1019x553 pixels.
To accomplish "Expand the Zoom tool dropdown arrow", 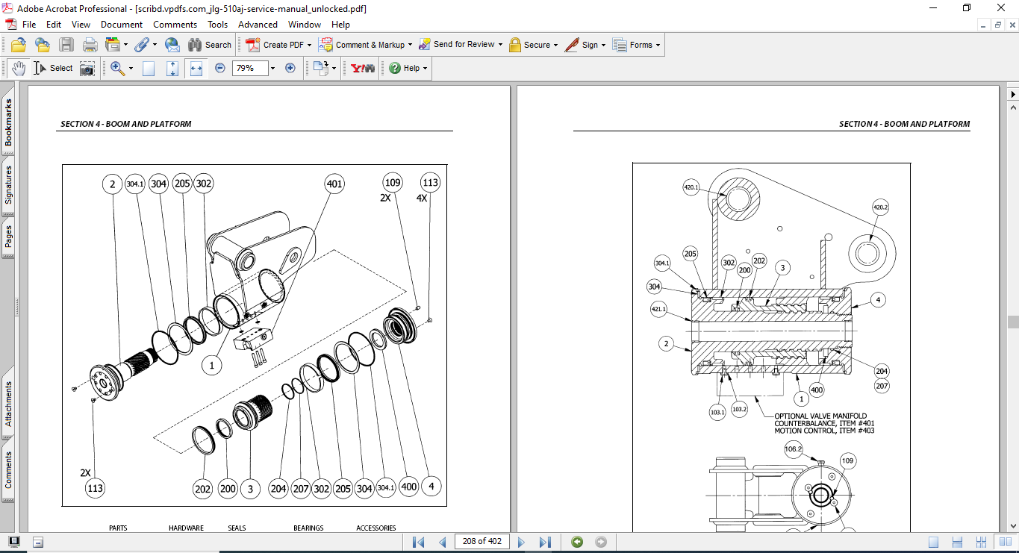I will [x=131, y=69].
